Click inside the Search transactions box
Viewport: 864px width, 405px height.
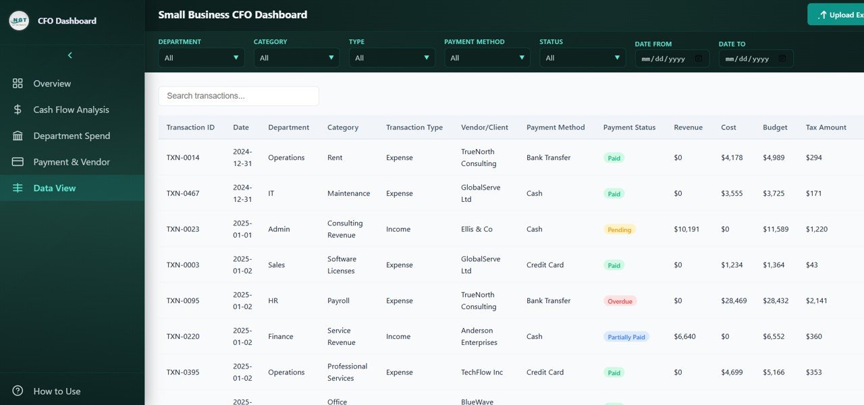click(x=238, y=95)
